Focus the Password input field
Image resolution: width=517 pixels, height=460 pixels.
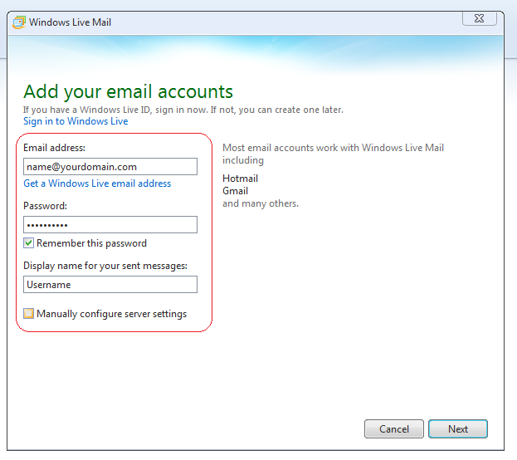click(x=110, y=225)
